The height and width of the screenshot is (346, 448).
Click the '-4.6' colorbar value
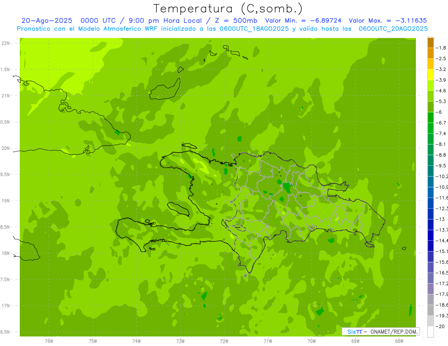point(441,91)
